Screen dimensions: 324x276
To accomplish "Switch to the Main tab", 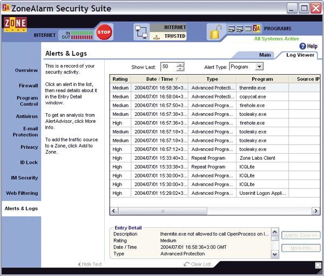I will [x=265, y=55].
